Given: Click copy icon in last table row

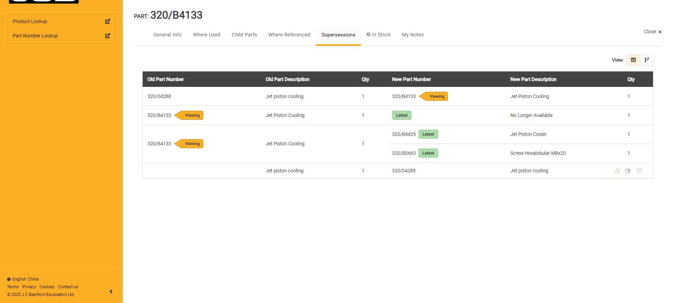Looking at the screenshot, I should click(x=617, y=171).
